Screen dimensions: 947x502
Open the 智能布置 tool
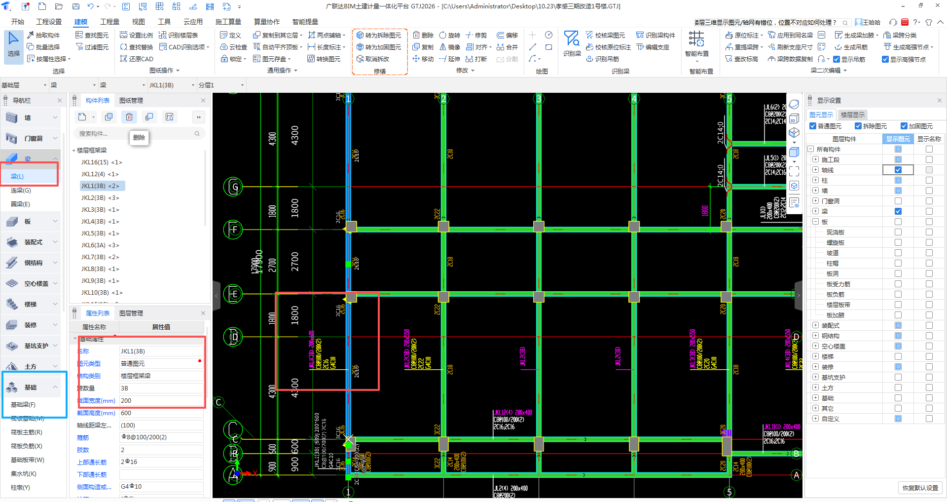696,43
